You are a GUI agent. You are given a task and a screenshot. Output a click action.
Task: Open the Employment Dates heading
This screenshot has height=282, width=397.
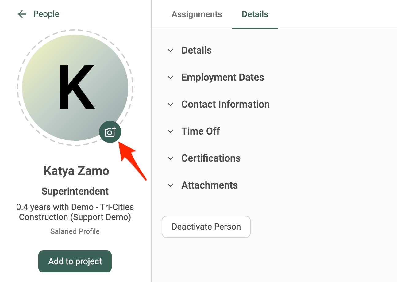(x=223, y=77)
